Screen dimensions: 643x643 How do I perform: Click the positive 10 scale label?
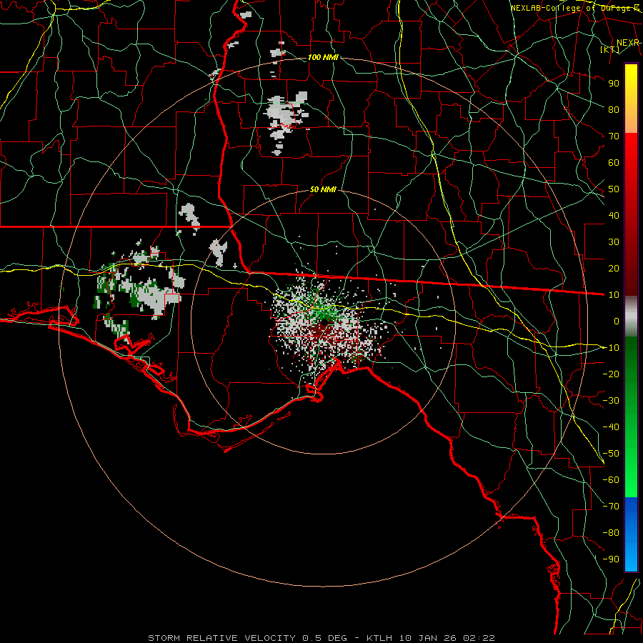point(614,295)
